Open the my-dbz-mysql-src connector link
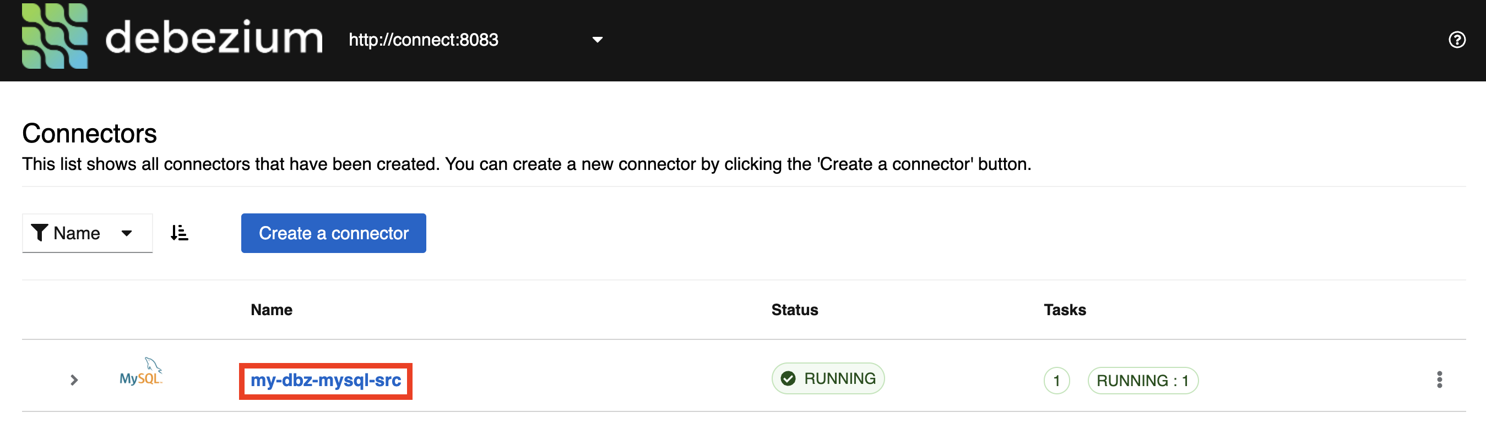This screenshot has height=440, width=1486. point(326,381)
